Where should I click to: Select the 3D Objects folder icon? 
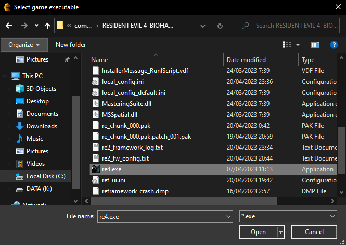pos(20,89)
